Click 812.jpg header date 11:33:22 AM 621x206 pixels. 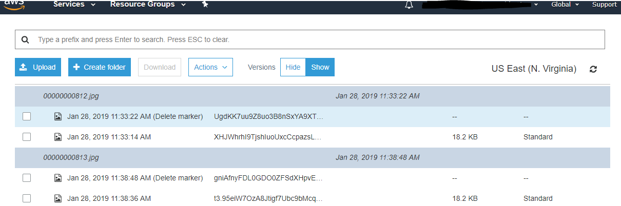[x=378, y=96]
